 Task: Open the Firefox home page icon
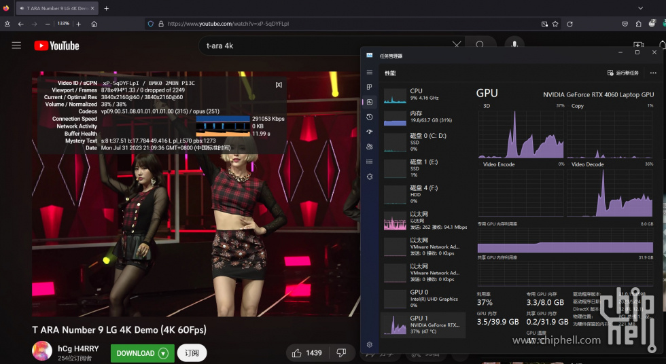(x=94, y=24)
